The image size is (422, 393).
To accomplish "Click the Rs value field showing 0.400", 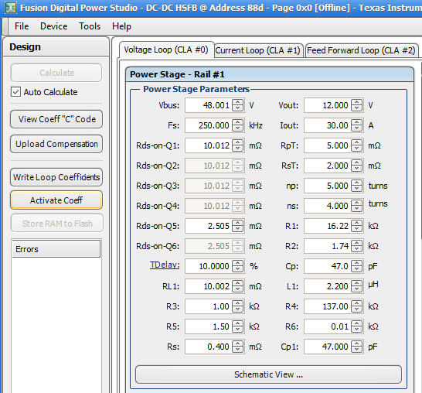I will pyautogui.click(x=208, y=347).
